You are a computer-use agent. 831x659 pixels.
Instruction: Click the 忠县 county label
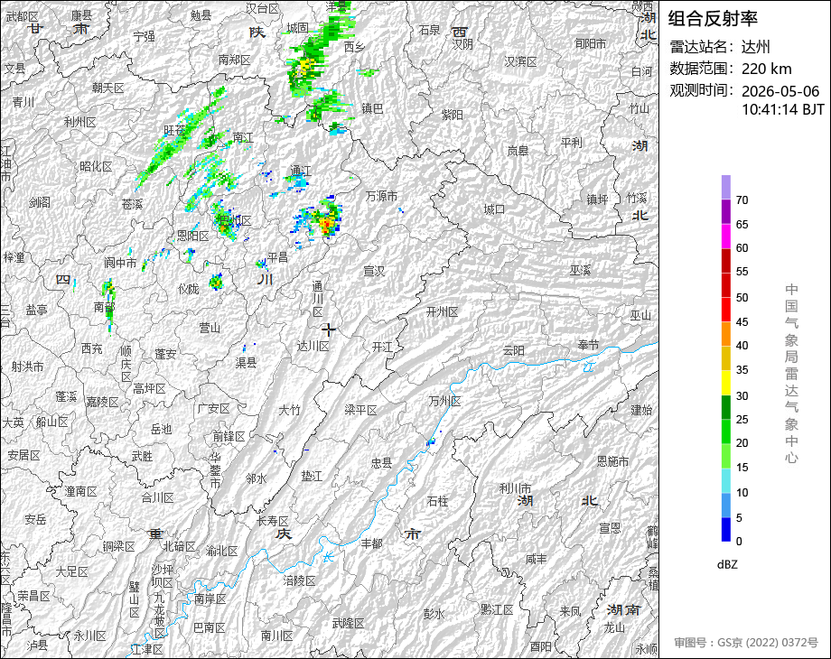pyautogui.click(x=381, y=463)
